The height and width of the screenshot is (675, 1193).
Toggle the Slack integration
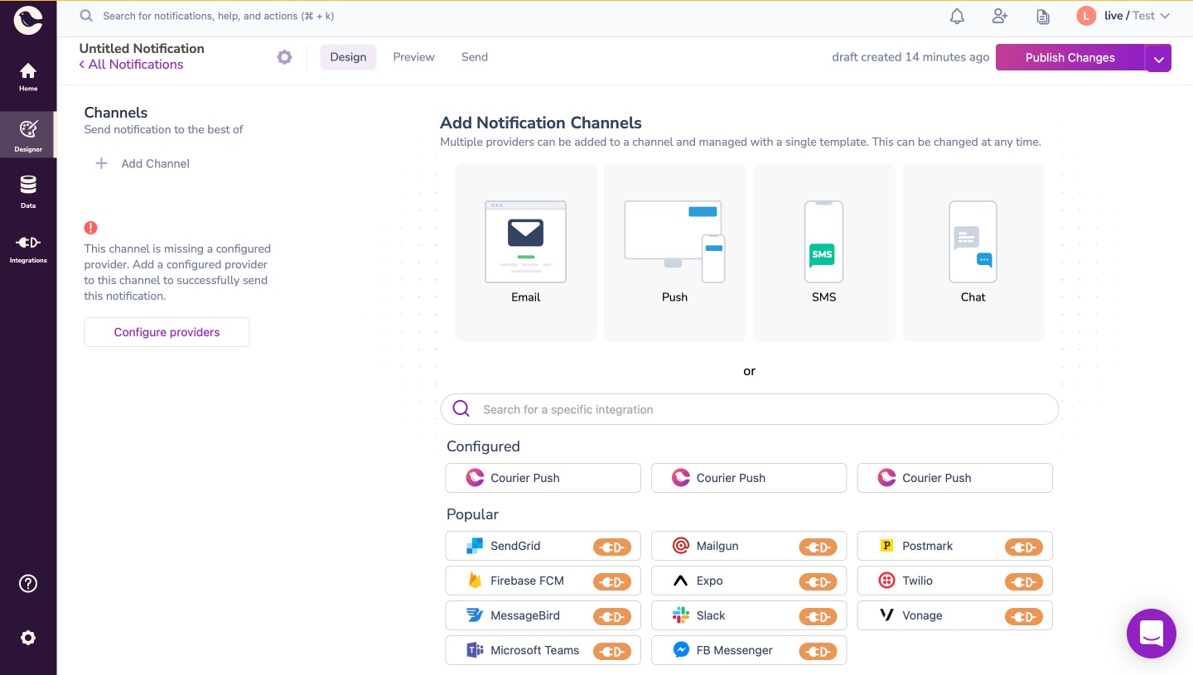pos(819,616)
